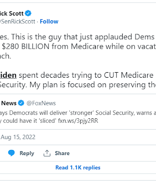Open the fxn.ws/3pjy2RR article link
This screenshot has height=181, width=156.
(78, 121)
